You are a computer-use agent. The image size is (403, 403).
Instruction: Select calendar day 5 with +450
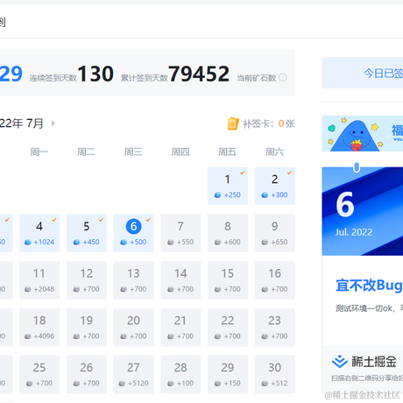(x=87, y=233)
